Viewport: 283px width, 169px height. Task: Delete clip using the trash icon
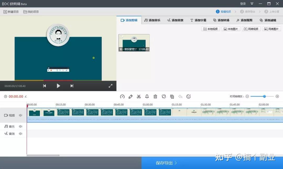pyautogui.click(x=155, y=96)
